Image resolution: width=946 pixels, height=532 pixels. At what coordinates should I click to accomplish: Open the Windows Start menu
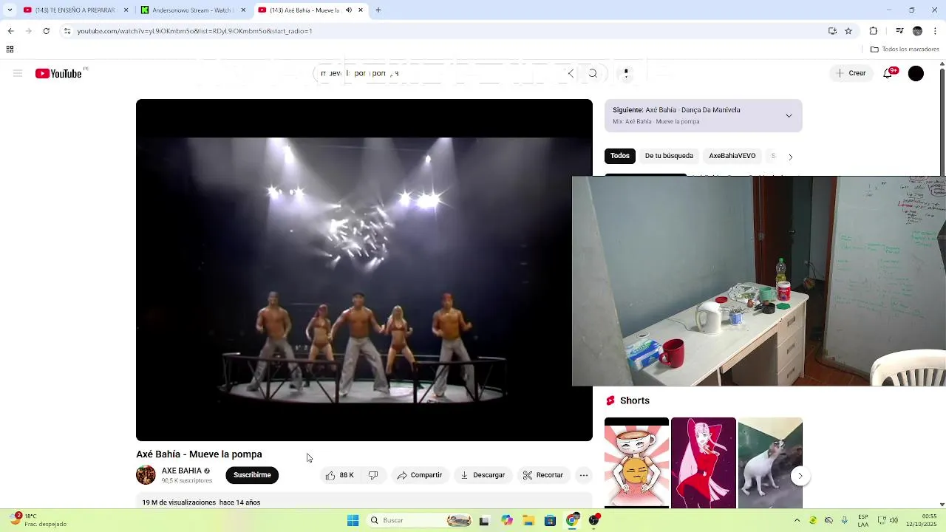click(x=353, y=520)
